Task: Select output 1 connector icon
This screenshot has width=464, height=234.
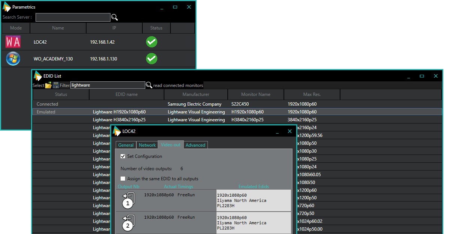Action: [128, 200]
